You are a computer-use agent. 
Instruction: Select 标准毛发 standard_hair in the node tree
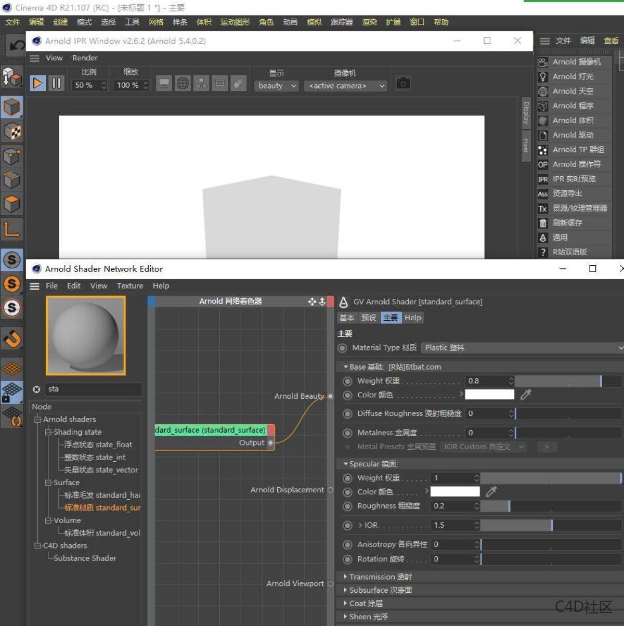[x=102, y=495]
